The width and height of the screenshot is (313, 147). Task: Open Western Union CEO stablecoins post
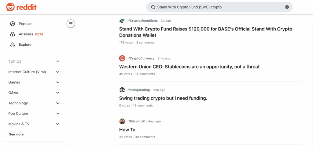pos(189,67)
